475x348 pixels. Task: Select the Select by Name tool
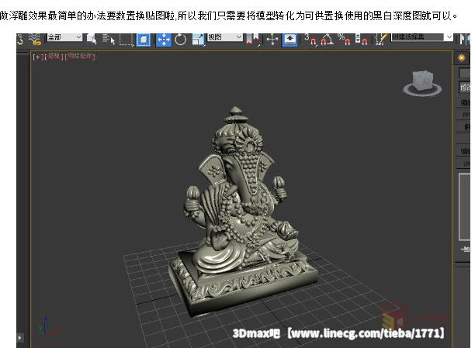(x=109, y=39)
